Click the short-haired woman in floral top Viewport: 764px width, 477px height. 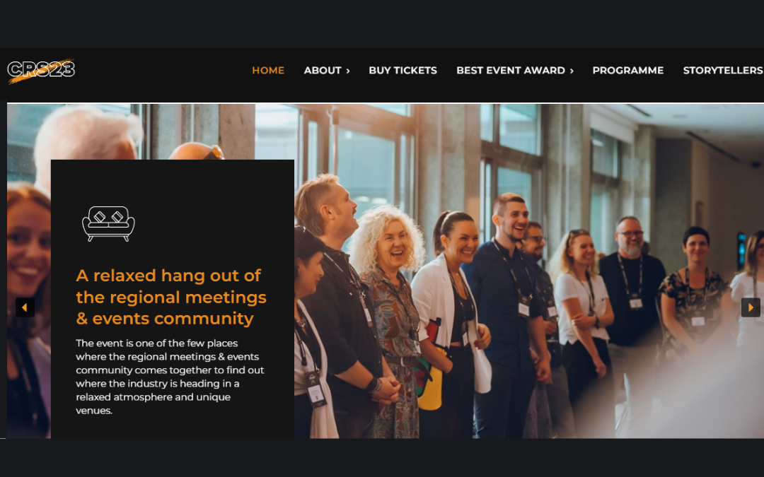(x=695, y=292)
